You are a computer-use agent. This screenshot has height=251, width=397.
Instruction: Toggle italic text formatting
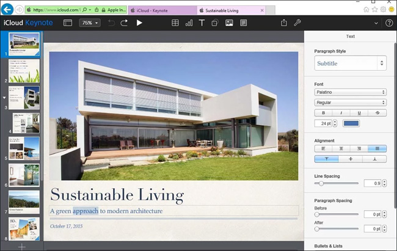pos(341,113)
